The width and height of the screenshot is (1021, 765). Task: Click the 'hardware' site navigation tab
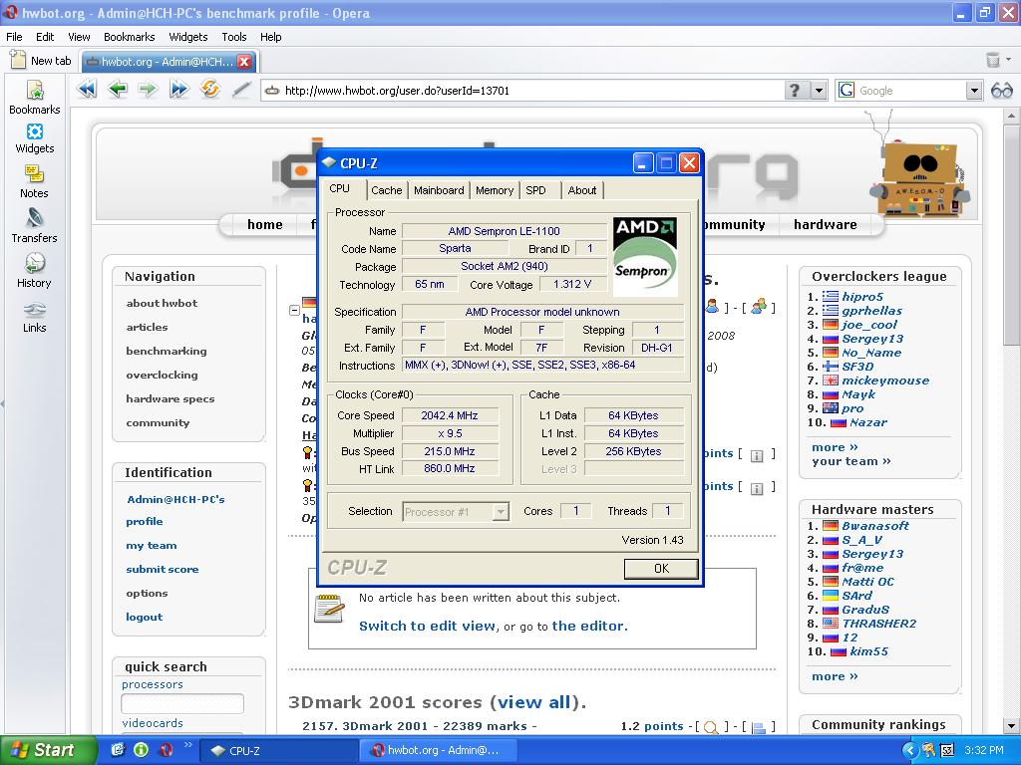[825, 224]
